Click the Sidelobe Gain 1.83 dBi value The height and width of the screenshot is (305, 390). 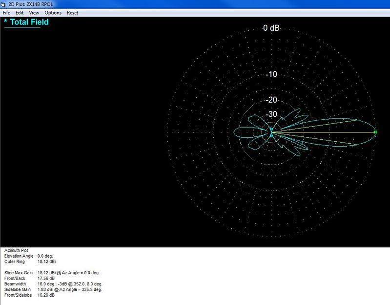point(70,289)
